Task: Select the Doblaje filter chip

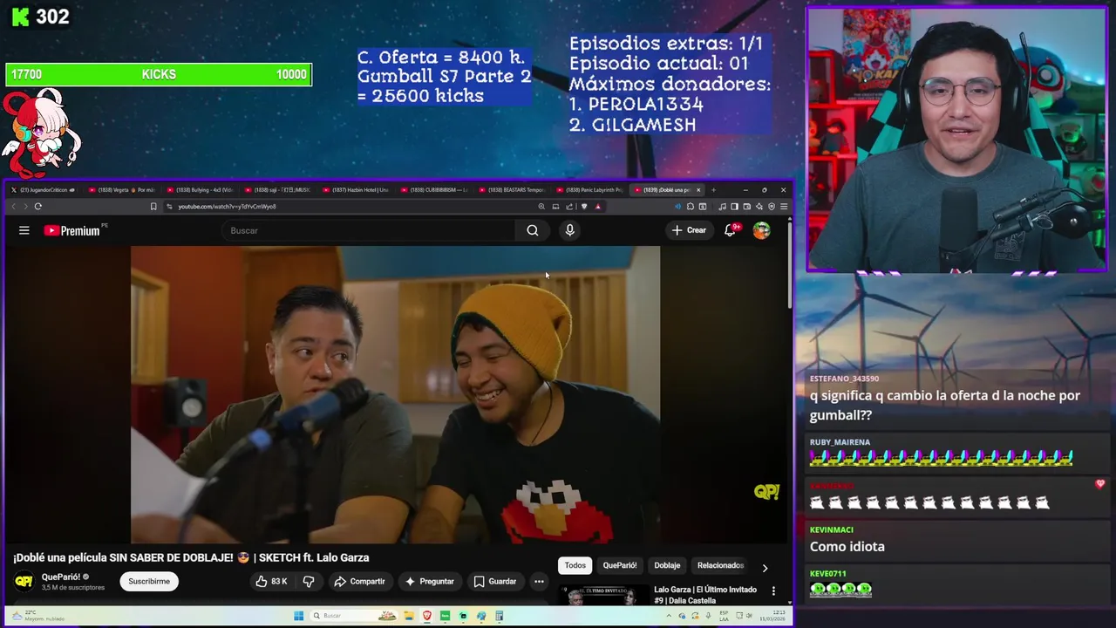Action: pyautogui.click(x=667, y=565)
